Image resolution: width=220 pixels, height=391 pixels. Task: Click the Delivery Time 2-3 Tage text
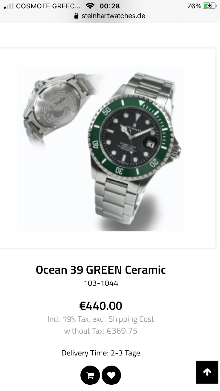pyautogui.click(x=101, y=353)
